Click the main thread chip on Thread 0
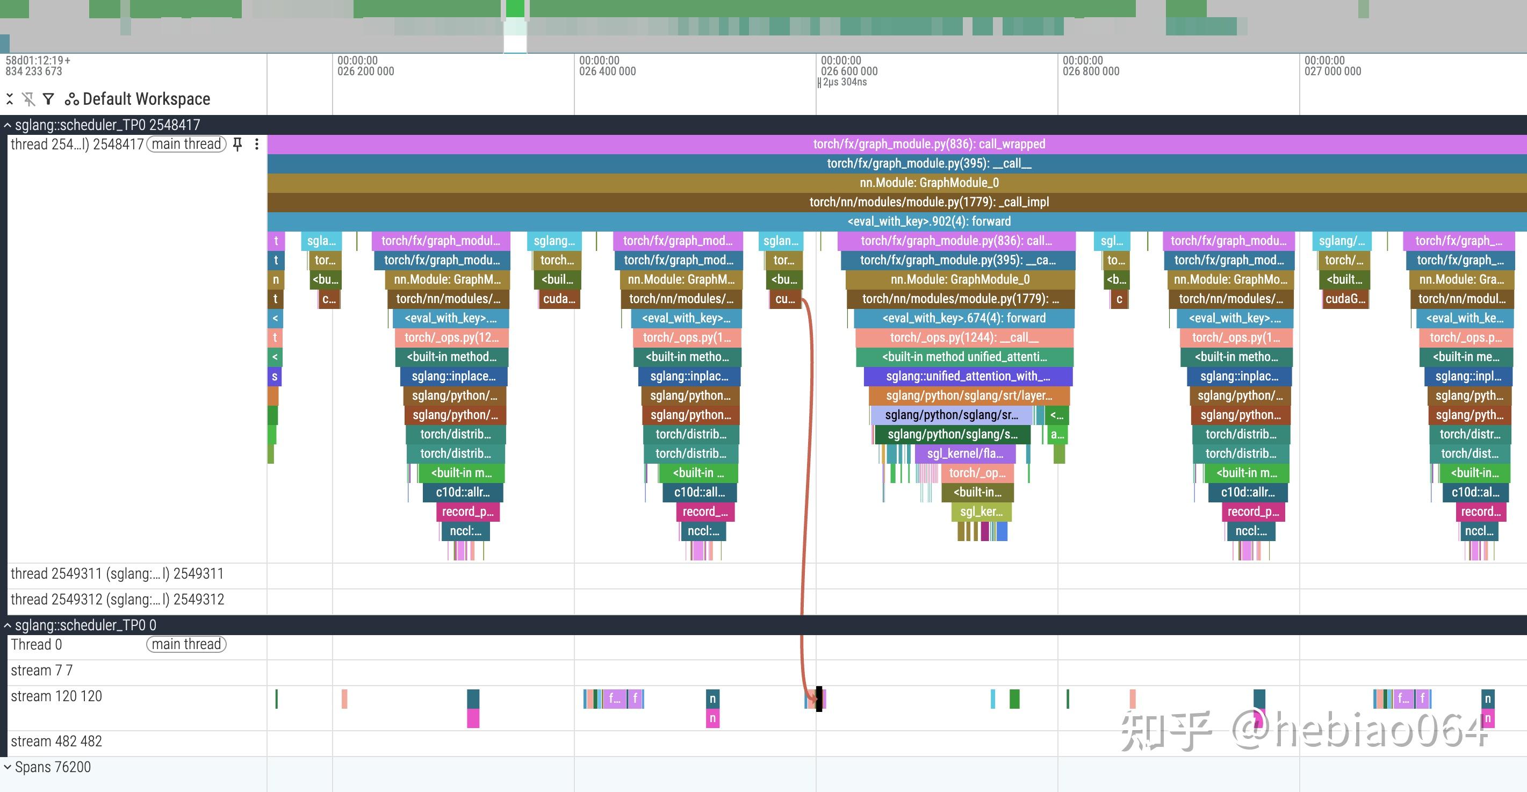Image resolution: width=1527 pixels, height=792 pixels. tap(186, 644)
